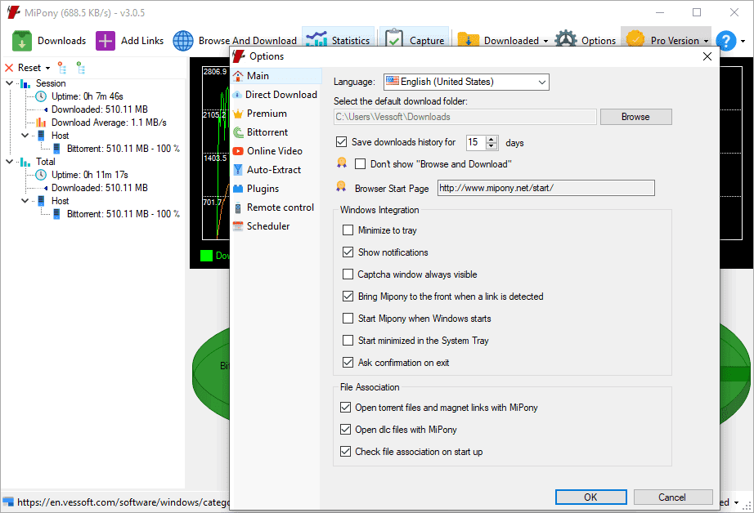Uncheck Open torrent files and magnet links

pos(345,408)
